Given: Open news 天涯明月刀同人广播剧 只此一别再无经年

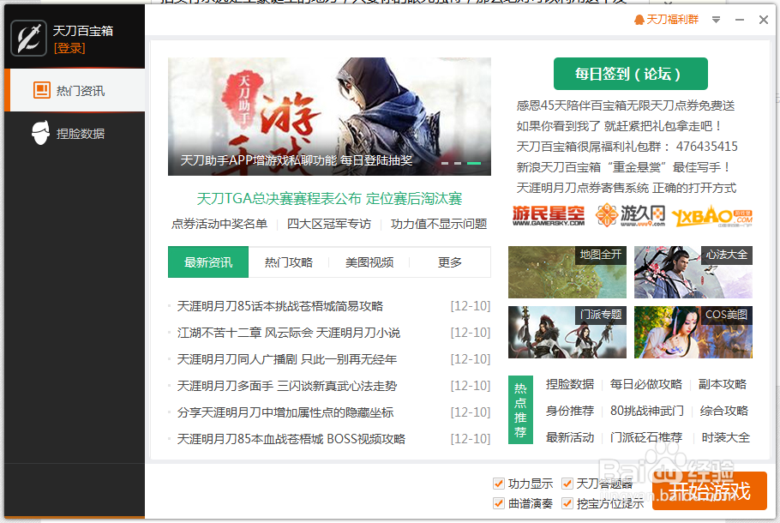Looking at the screenshot, I should coord(287,359).
